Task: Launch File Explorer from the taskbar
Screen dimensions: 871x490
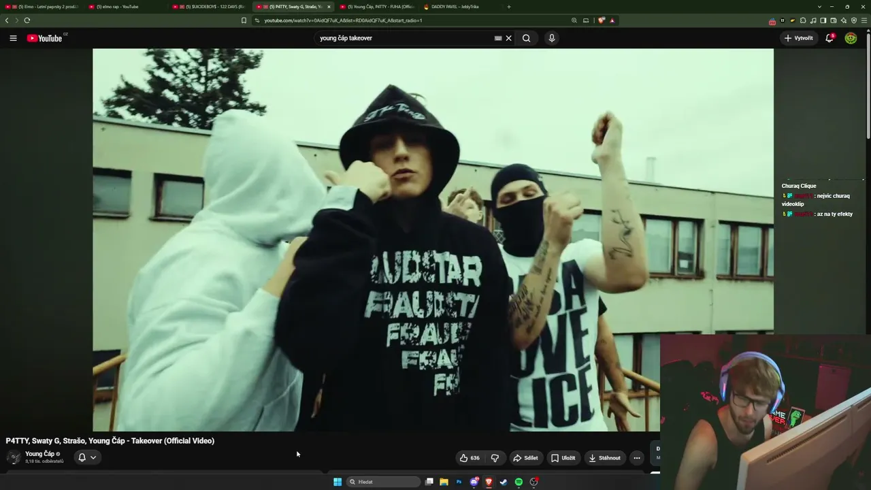Action: [x=444, y=482]
